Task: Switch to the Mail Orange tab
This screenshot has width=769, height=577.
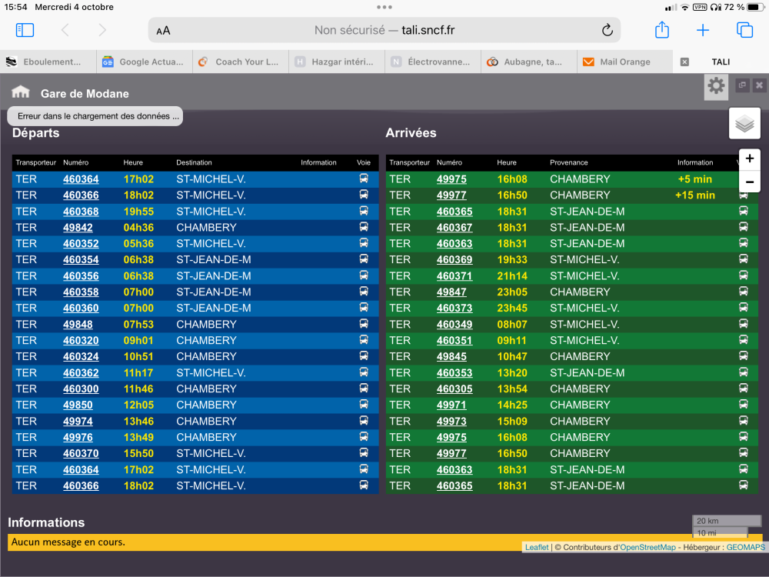Action: pyautogui.click(x=624, y=62)
